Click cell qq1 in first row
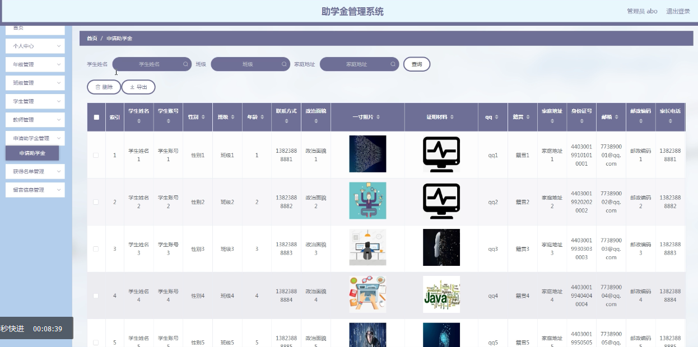Viewport: 698px width, 347px height. point(493,155)
